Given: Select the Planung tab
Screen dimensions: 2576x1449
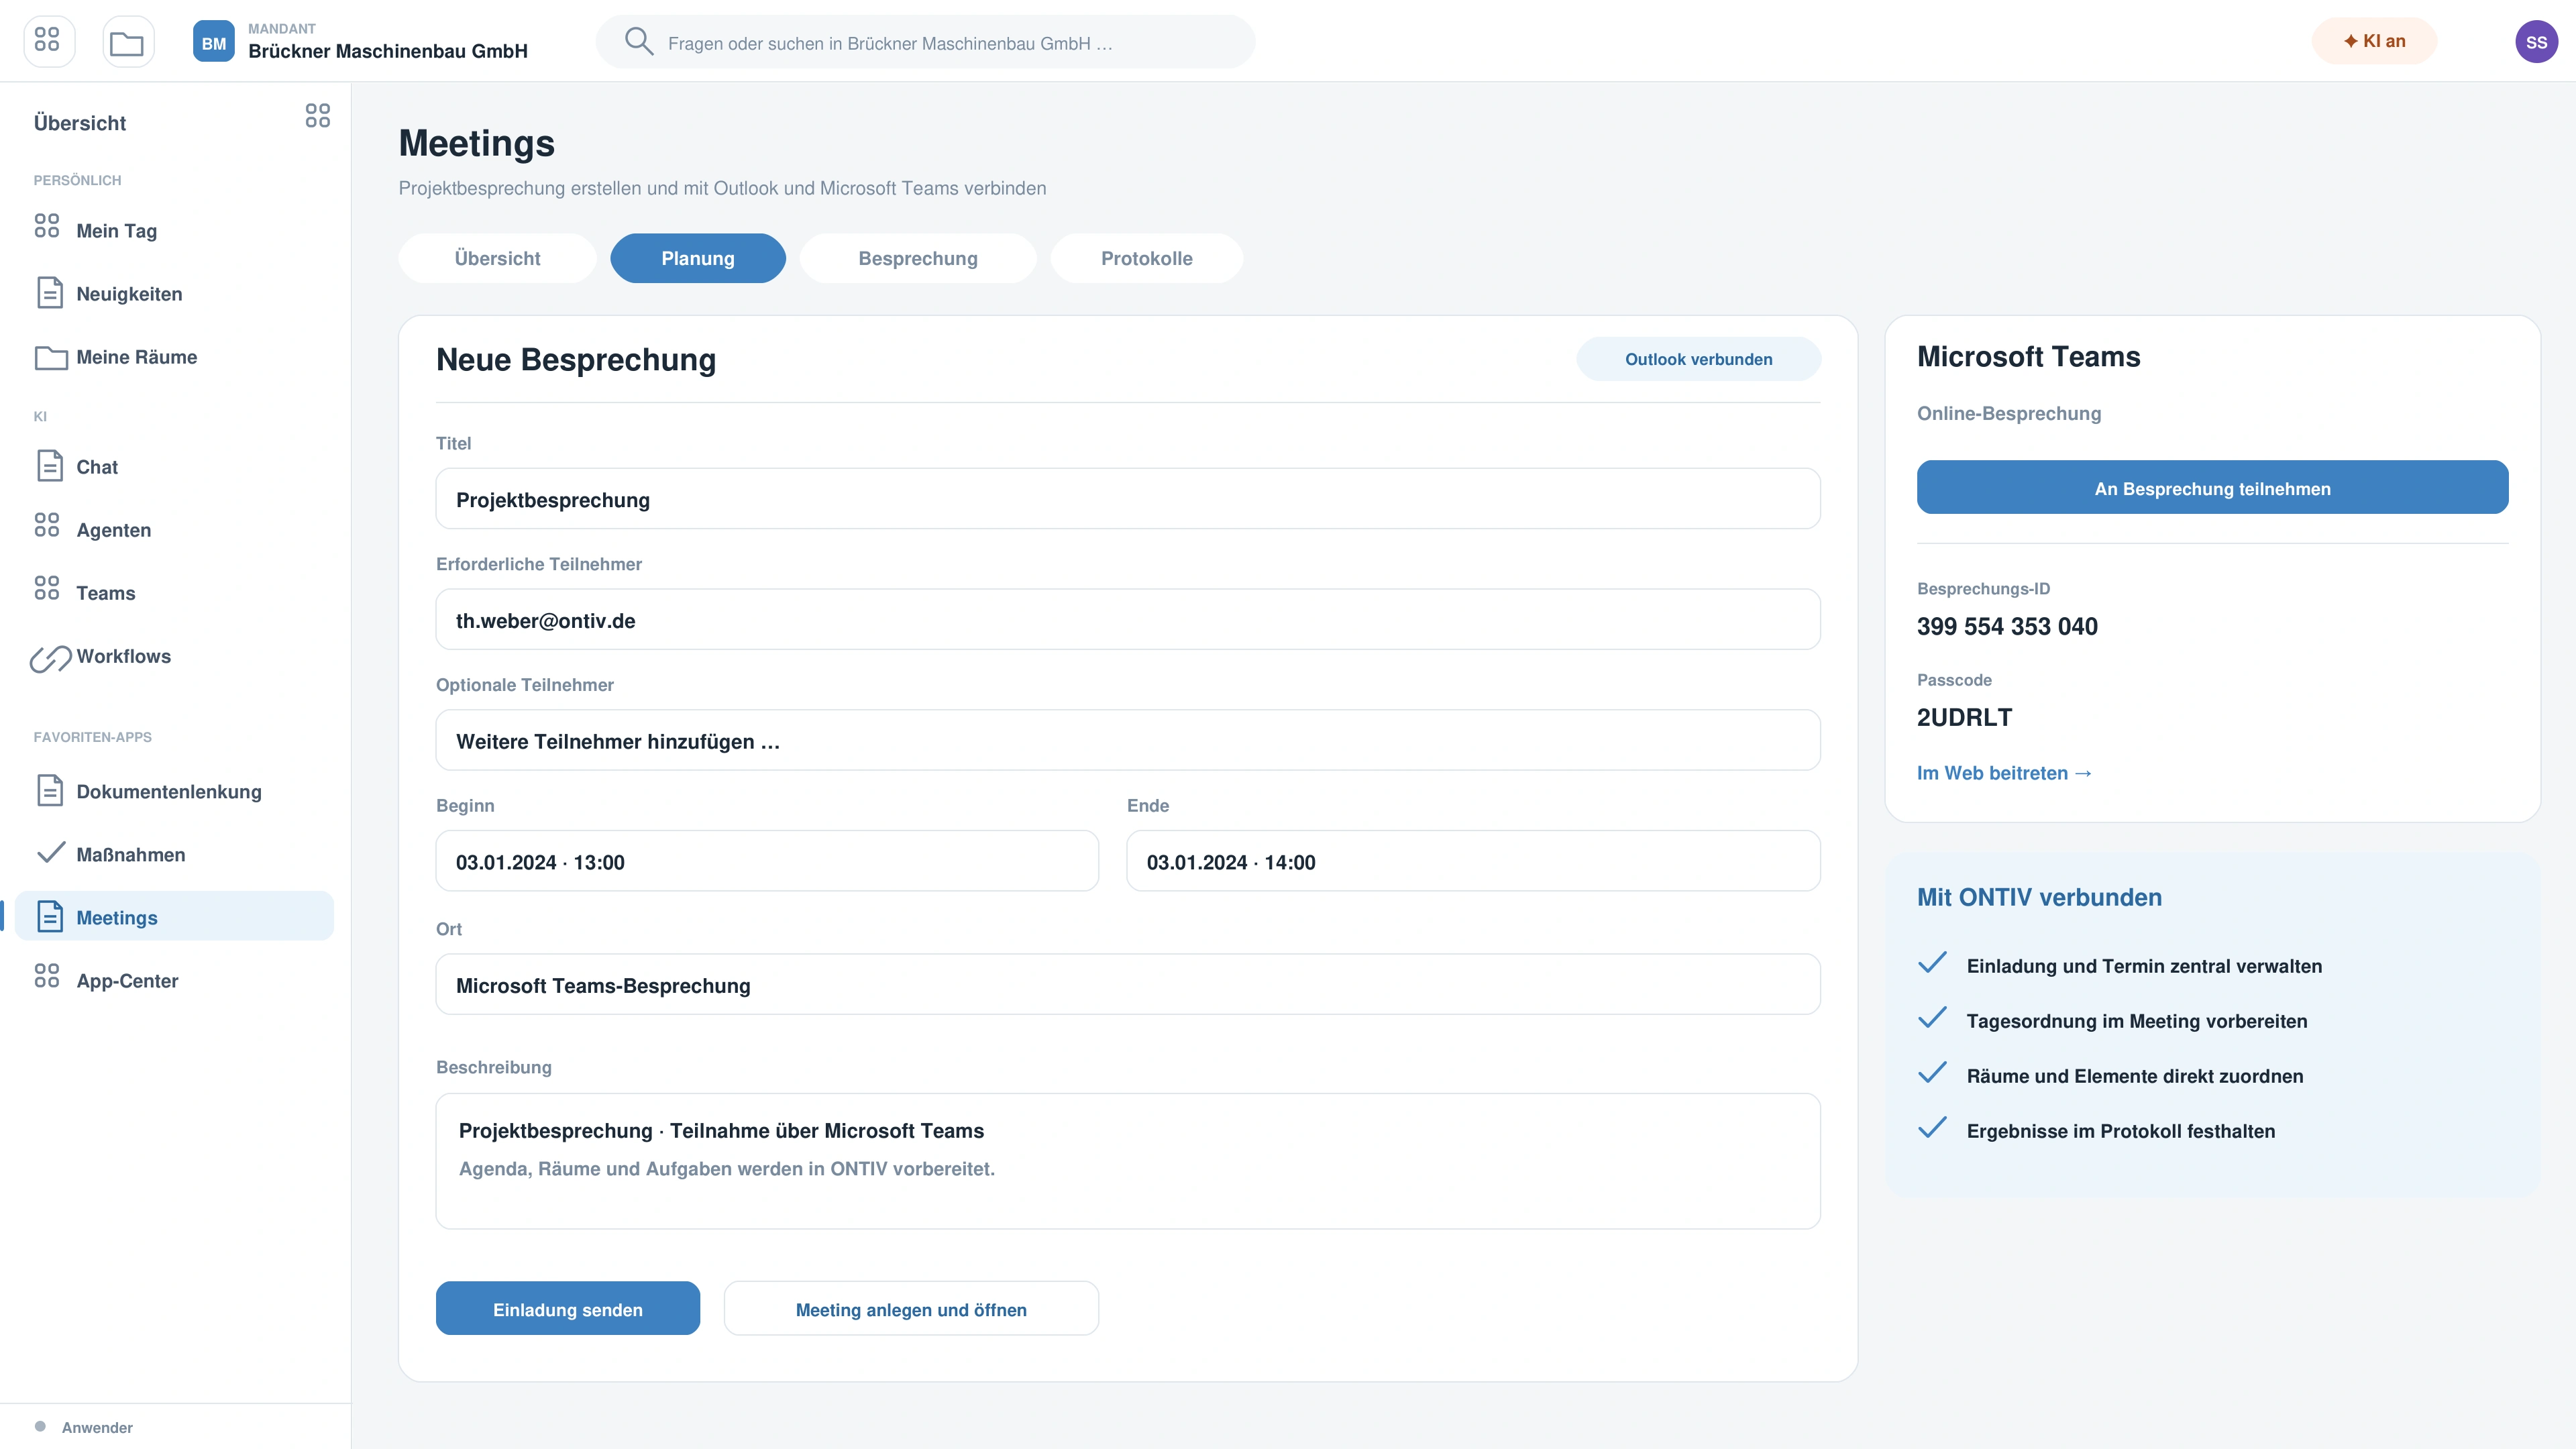Looking at the screenshot, I should click(697, 258).
